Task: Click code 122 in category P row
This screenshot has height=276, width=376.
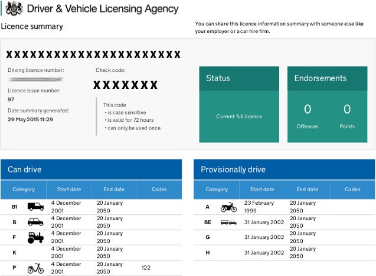Action: [146, 268]
